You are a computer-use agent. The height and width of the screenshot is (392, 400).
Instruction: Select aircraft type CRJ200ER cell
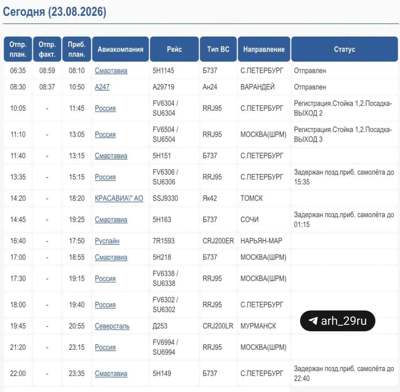[218, 241]
